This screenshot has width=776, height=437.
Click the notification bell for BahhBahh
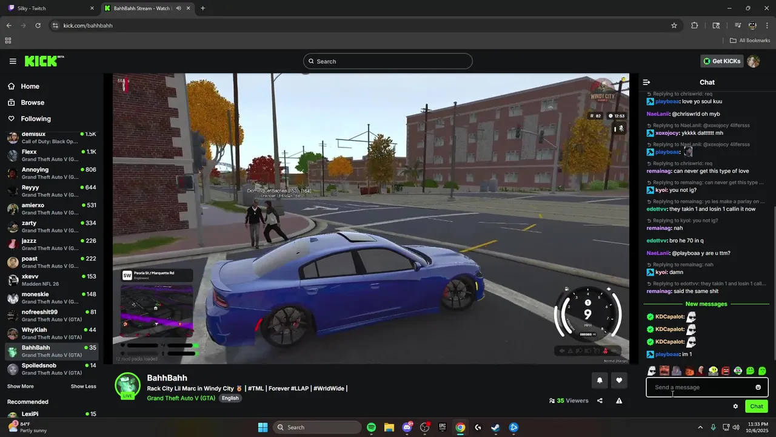coord(600,381)
